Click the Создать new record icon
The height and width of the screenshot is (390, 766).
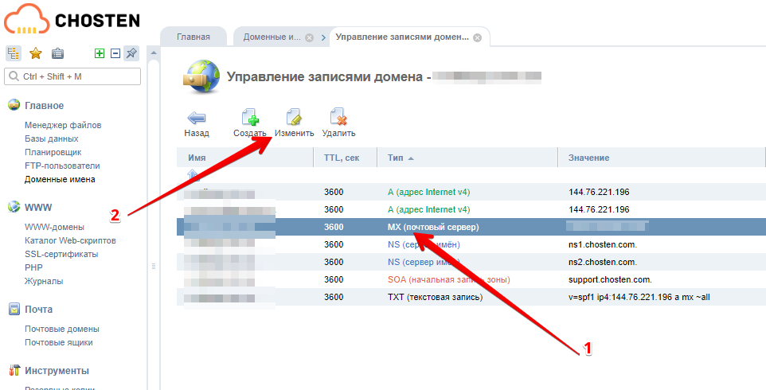tap(250, 118)
